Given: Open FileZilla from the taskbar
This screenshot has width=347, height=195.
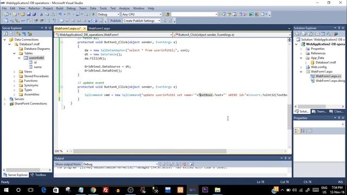Looking at the screenshot, I should (x=106, y=190).
